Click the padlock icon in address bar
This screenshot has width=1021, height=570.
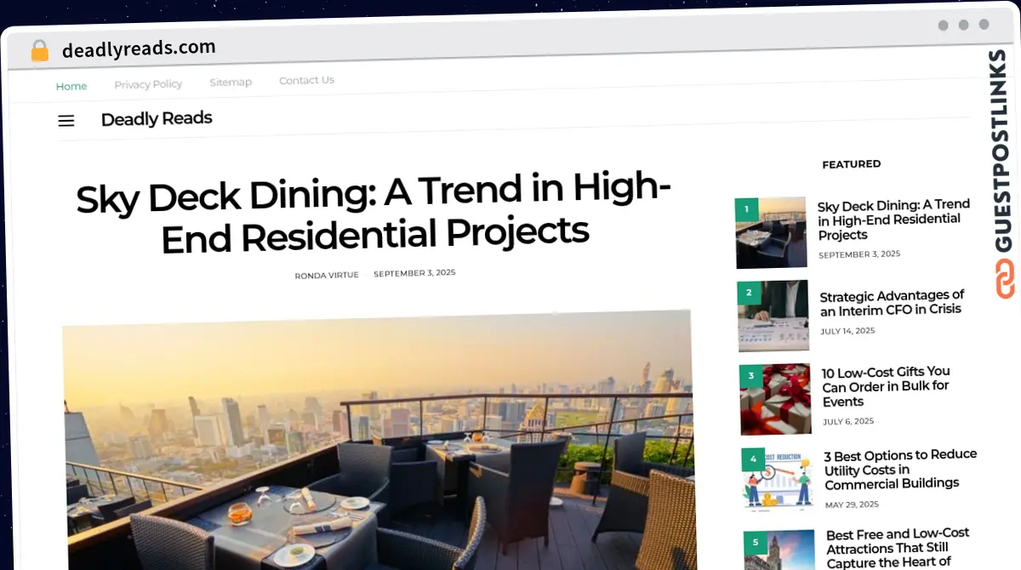pos(40,51)
